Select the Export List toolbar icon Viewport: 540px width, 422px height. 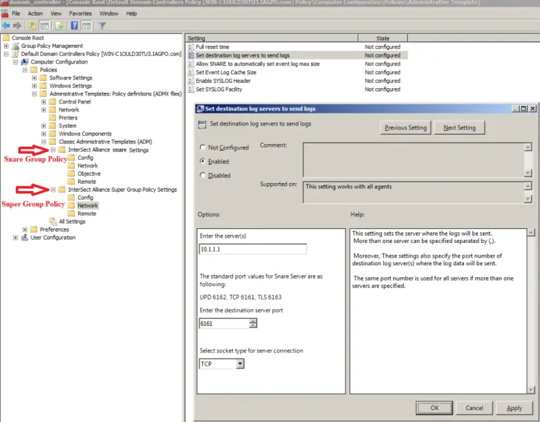click(x=59, y=26)
